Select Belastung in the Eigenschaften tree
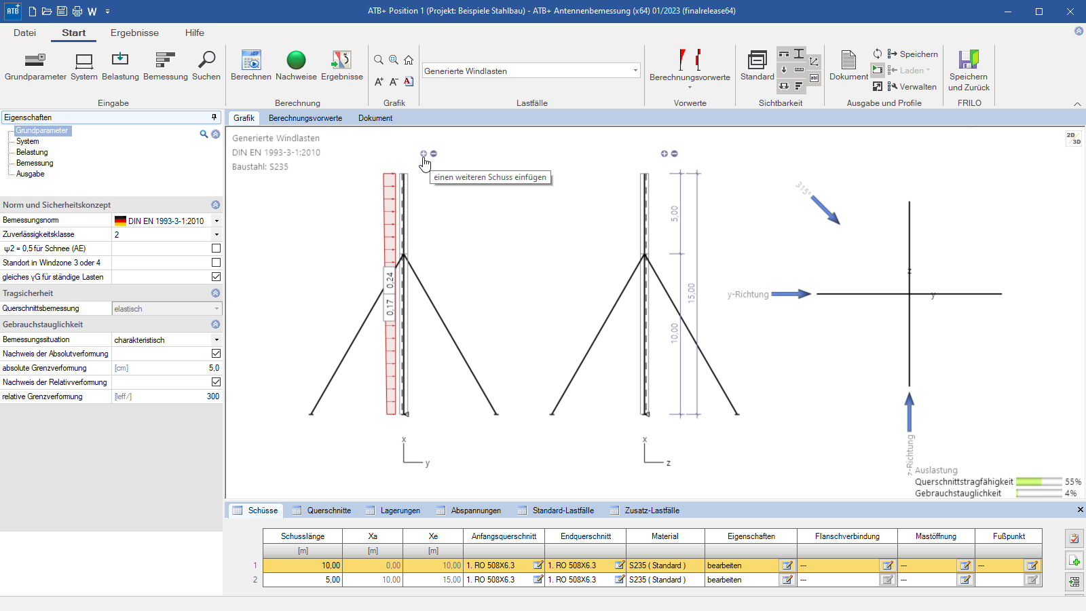1086x611 pixels. (32, 152)
